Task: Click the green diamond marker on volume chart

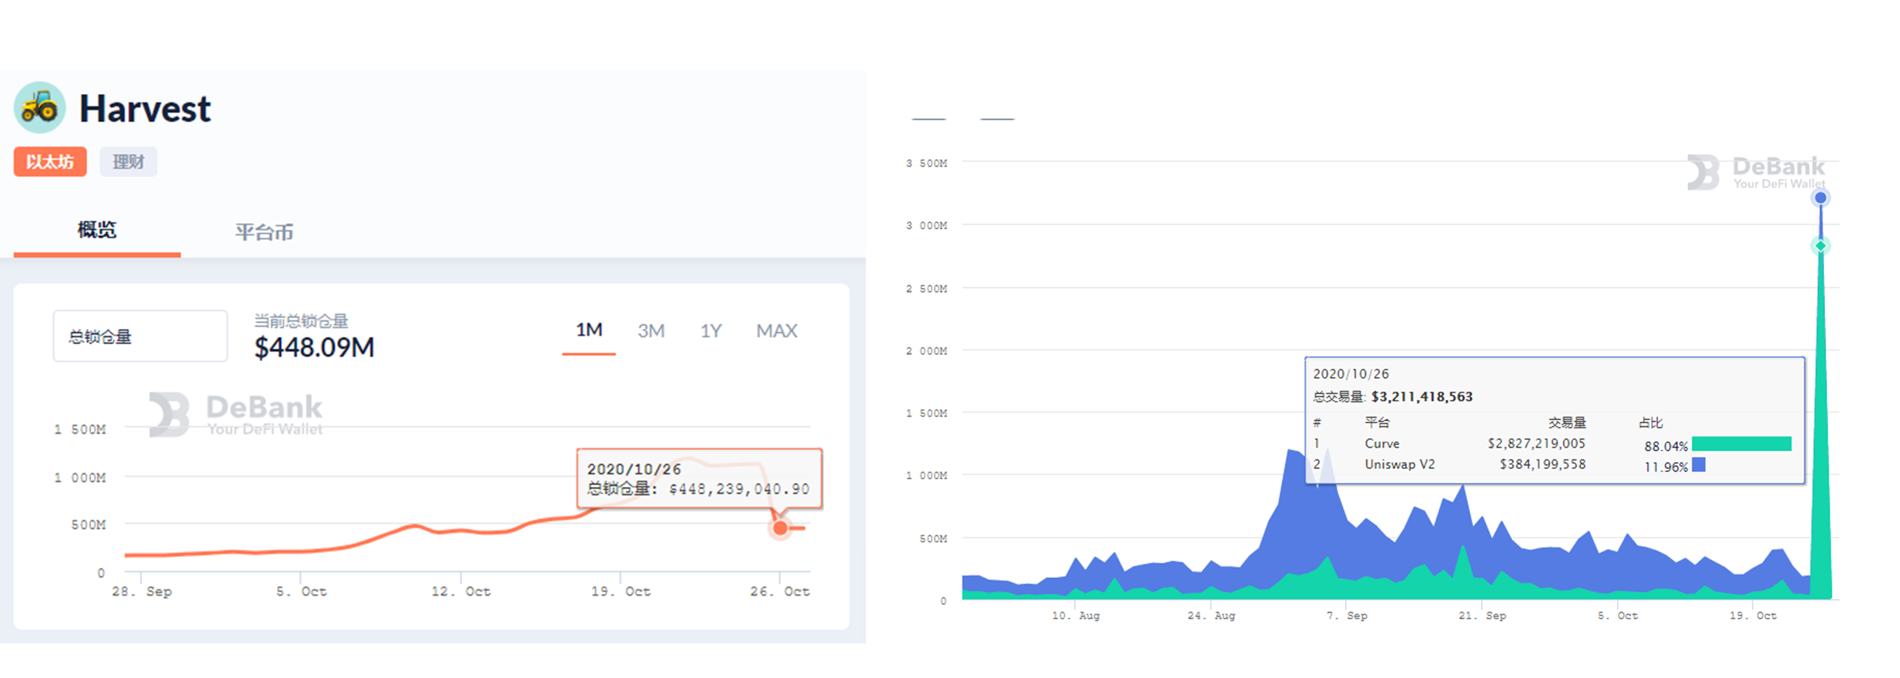Action: (x=1820, y=245)
